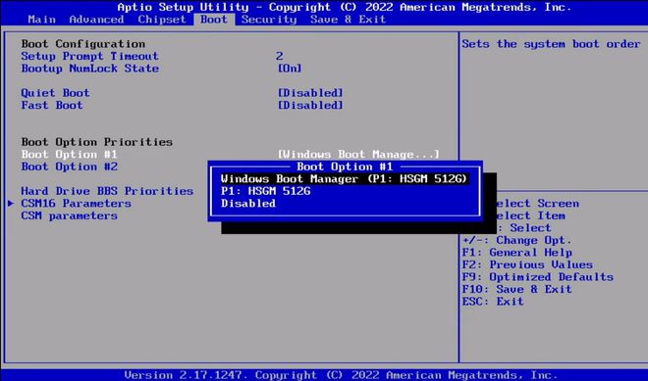
Task: Toggle Quiet Boot [Disabled] value
Action: point(310,93)
